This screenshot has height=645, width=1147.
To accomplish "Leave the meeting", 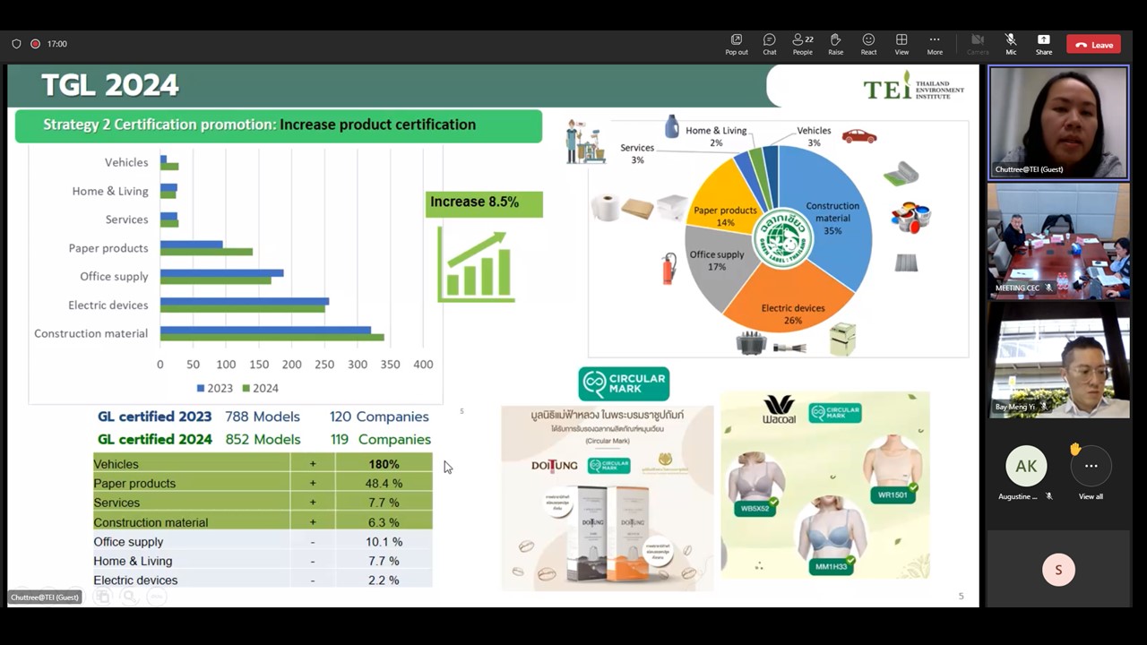I will tap(1093, 44).
